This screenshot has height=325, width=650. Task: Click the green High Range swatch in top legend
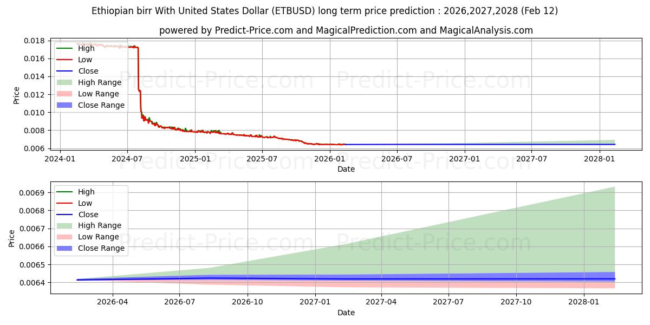point(65,82)
